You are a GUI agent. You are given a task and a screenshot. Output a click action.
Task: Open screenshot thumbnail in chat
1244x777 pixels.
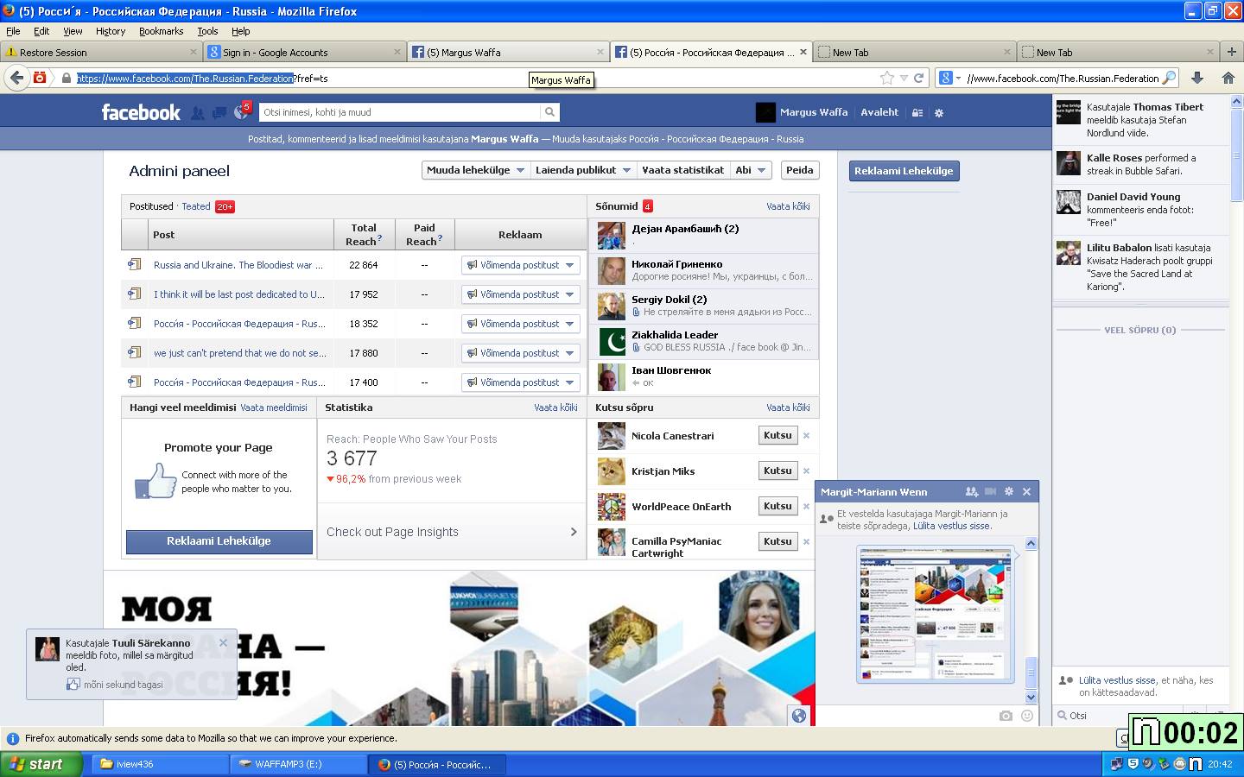[935, 614]
